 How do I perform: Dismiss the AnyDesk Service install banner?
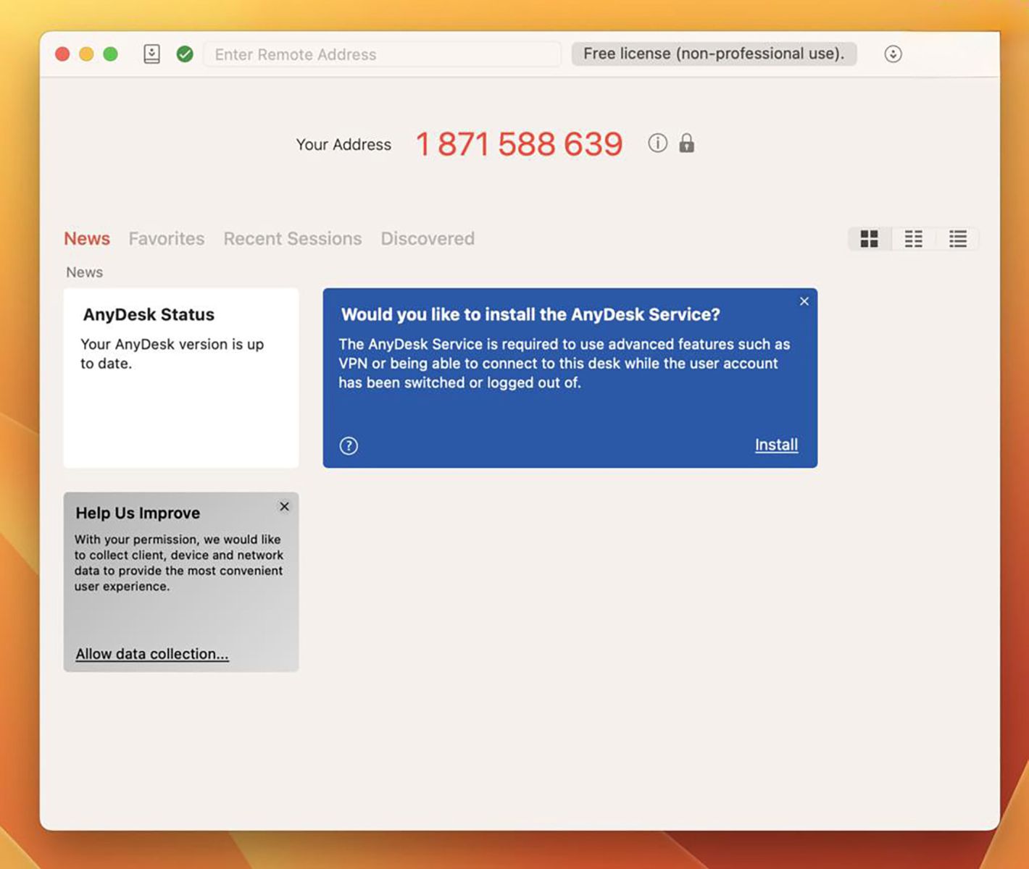click(x=804, y=301)
